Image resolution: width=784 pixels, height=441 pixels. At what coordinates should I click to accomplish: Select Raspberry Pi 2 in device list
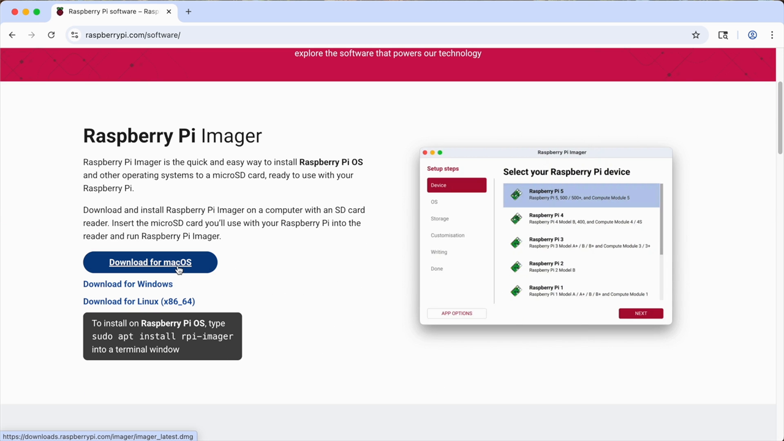coord(582,266)
